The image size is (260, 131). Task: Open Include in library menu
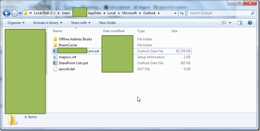48,23
